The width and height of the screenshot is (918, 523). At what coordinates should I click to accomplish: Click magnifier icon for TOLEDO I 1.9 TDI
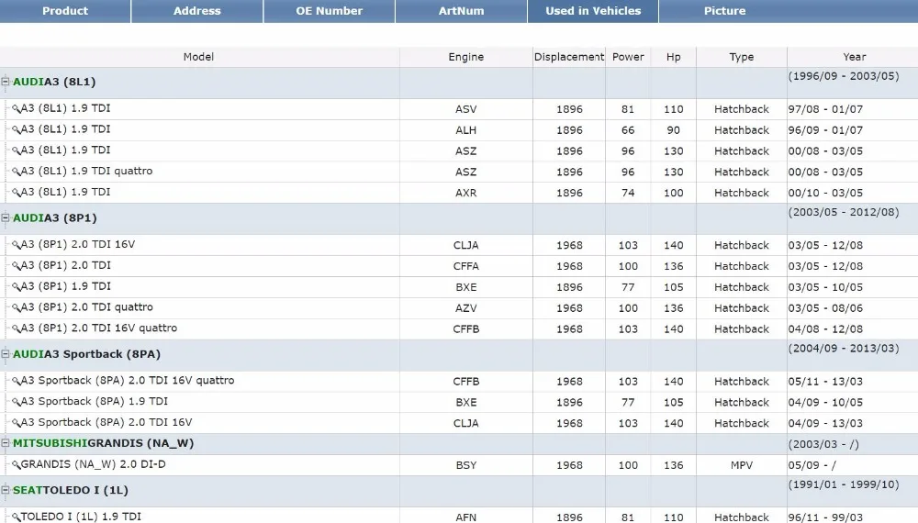point(16,517)
